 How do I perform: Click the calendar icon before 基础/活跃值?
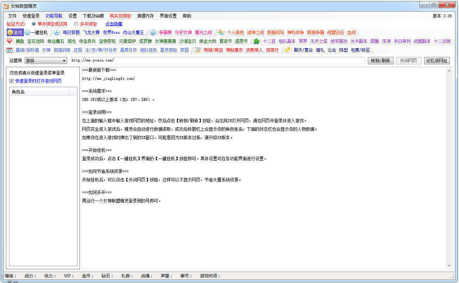[x=9, y=50]
